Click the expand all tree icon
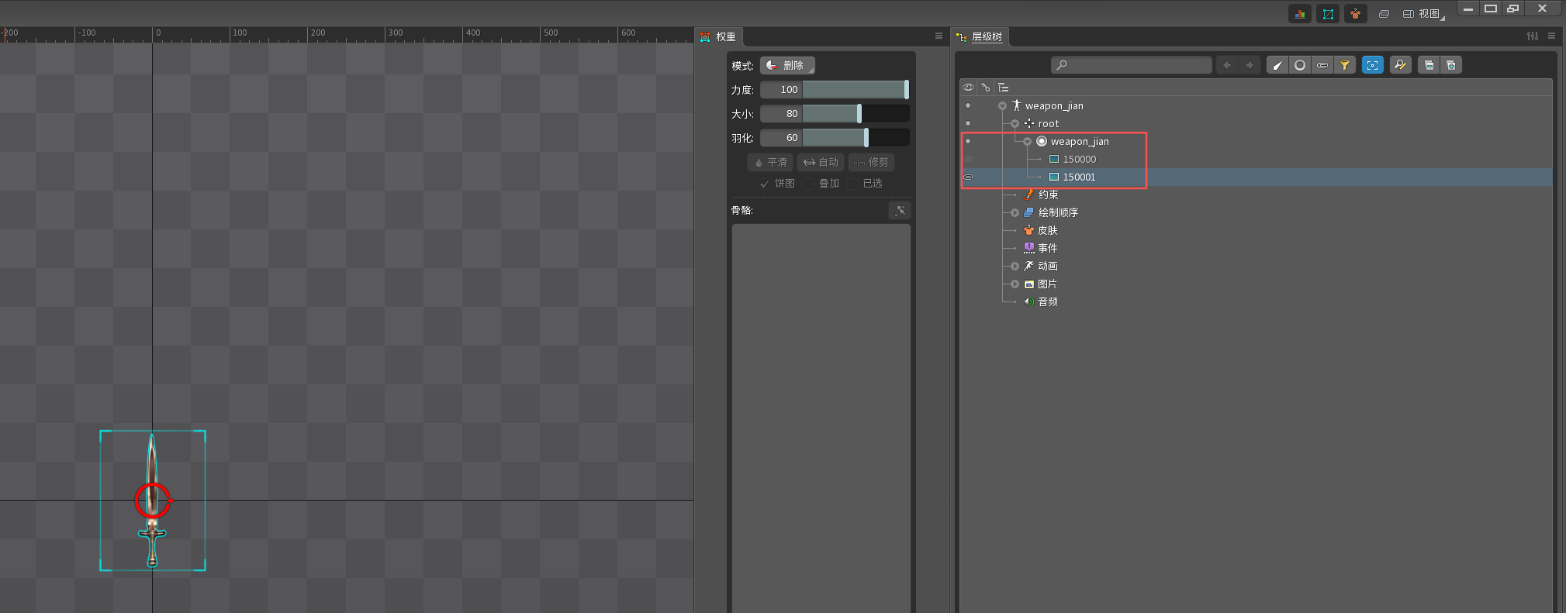This screenshot has height=613, width=1566. tap(1450, 65)
